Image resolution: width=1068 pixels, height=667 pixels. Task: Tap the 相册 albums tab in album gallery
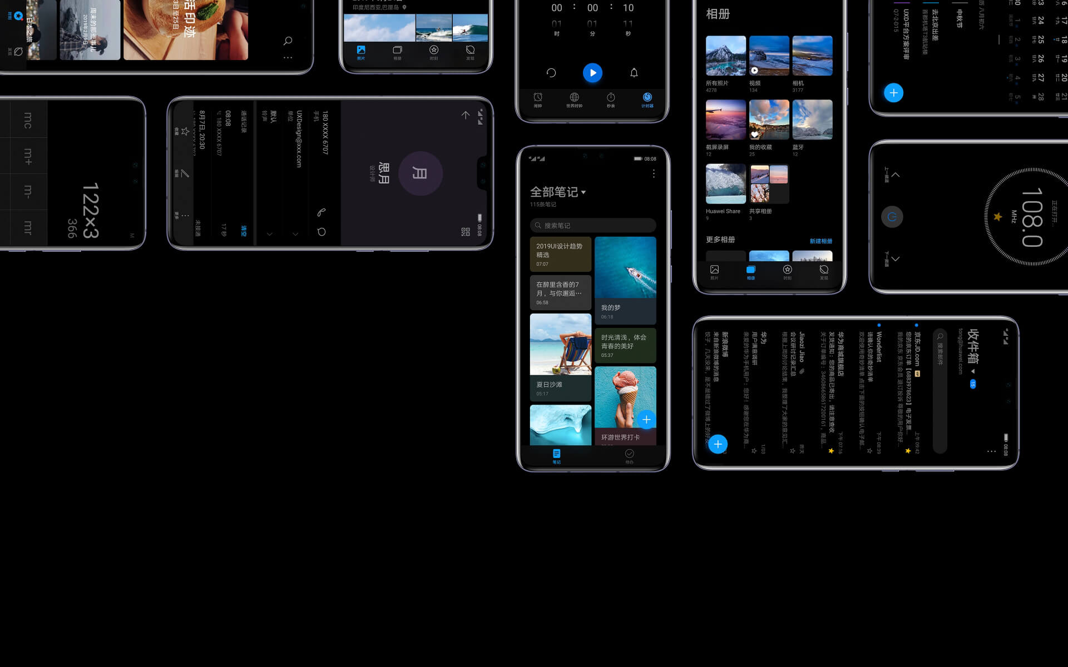(751, 272)
